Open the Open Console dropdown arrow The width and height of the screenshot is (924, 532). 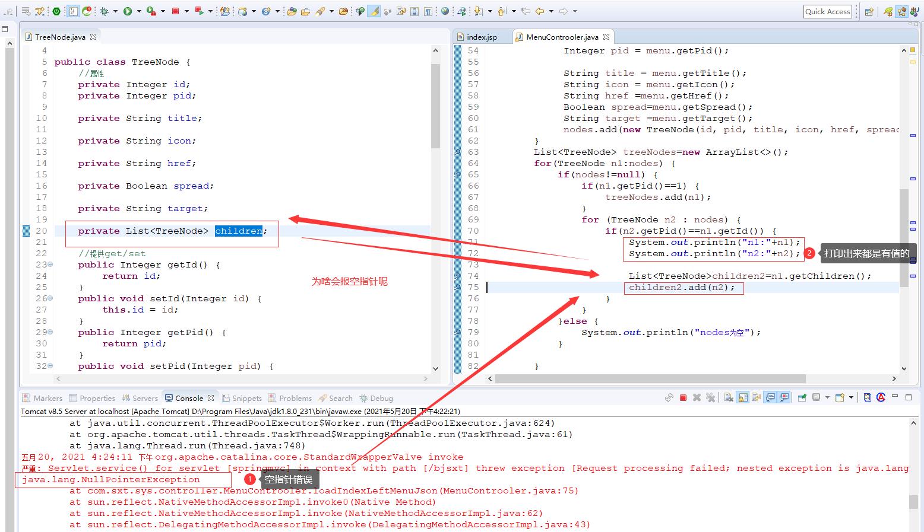pyautogui.click(x=851, y=397)
